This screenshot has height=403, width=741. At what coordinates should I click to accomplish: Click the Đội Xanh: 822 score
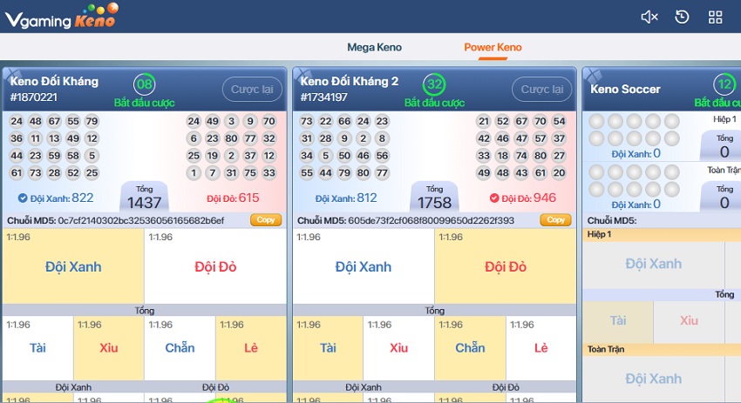(x=62, y=198)
